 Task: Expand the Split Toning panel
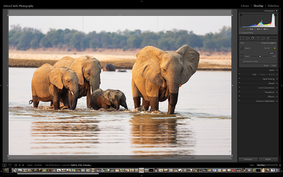[277, 79]
